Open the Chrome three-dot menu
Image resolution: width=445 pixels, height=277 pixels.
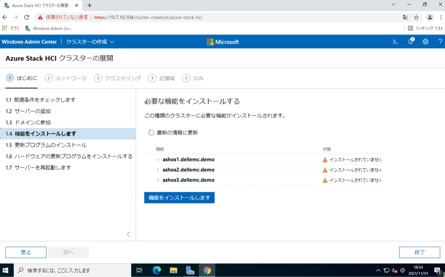[x=440, y=17]
